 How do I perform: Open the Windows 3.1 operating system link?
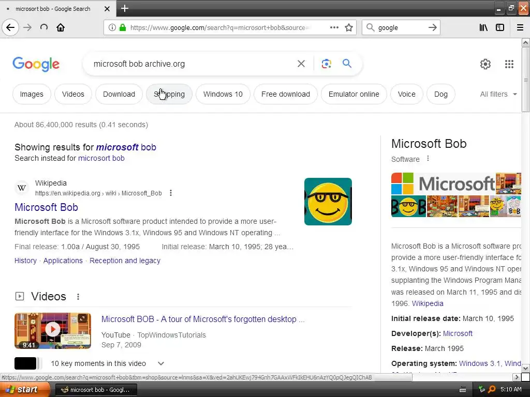coord(480,363)
